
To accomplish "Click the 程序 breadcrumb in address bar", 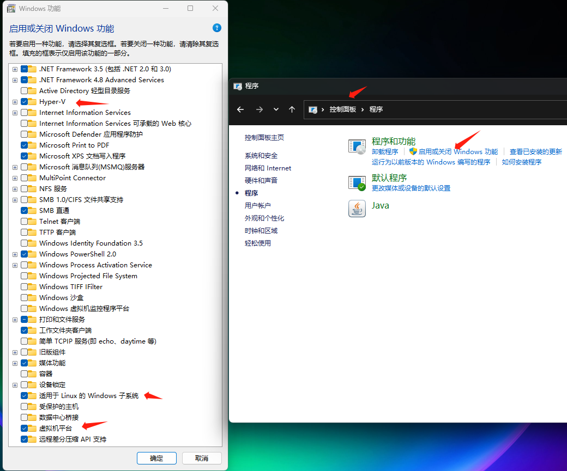I will point(376,109).
